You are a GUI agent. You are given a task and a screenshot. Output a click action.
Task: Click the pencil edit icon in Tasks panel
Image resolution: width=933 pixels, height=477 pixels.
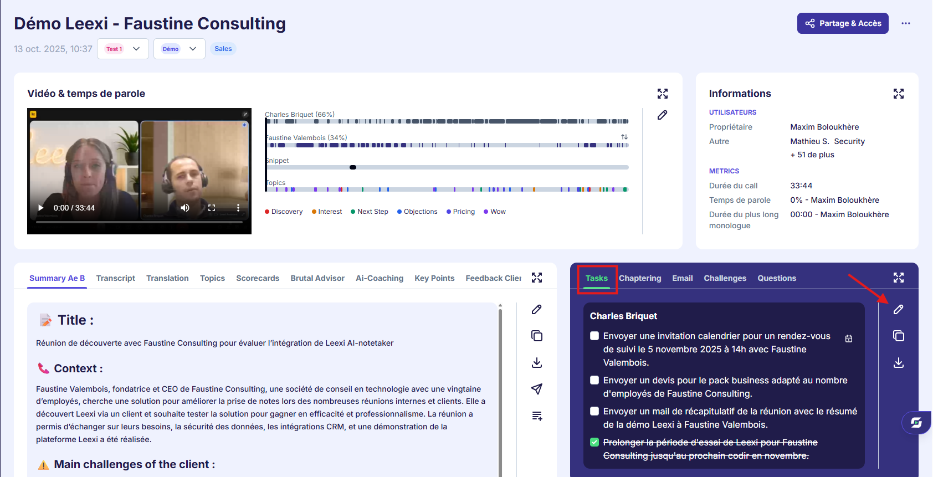click(x=898, y=309)
